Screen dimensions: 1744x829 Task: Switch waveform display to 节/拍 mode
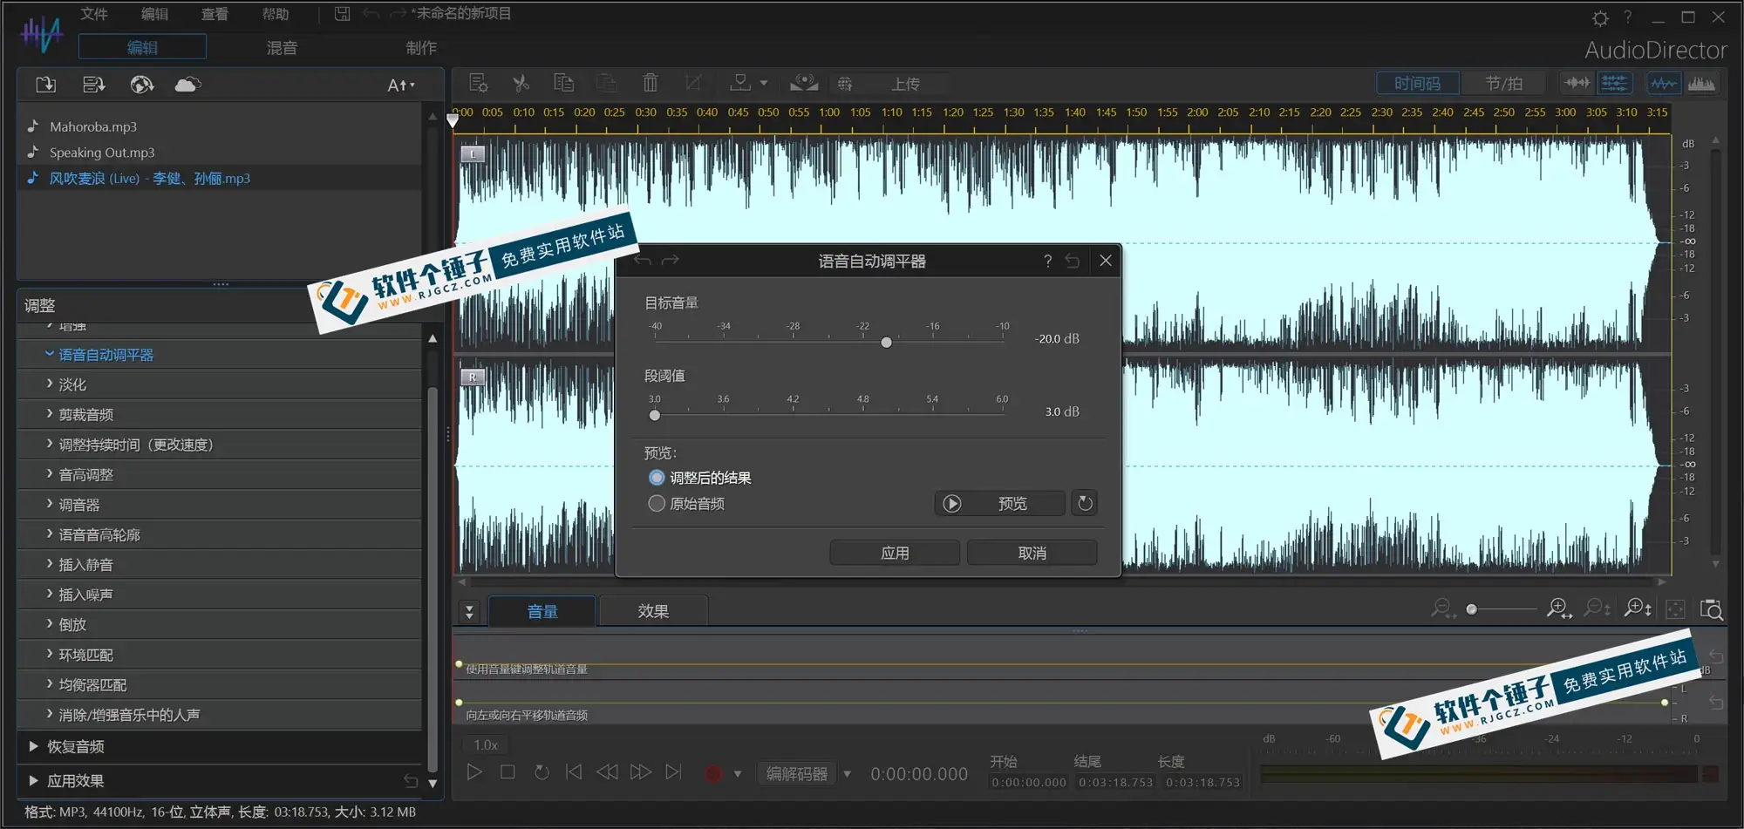click(x=1504, y=82)
